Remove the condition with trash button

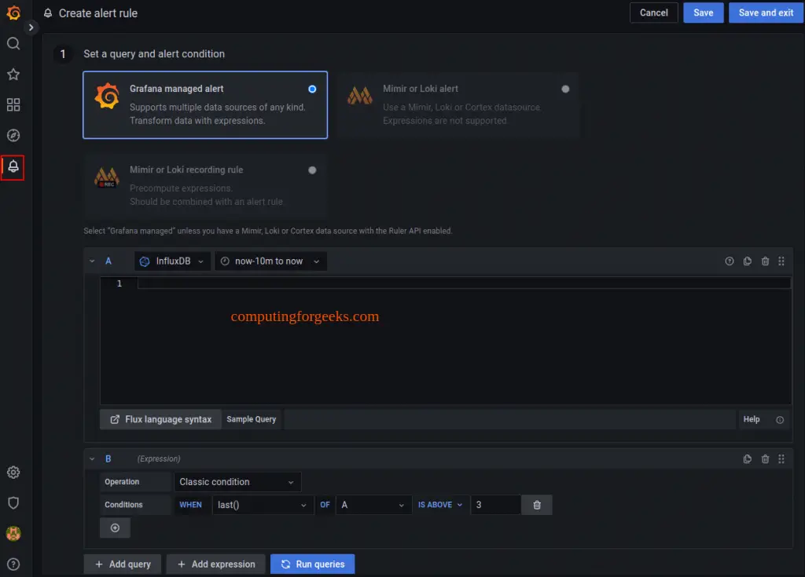[x=536, y=506]
